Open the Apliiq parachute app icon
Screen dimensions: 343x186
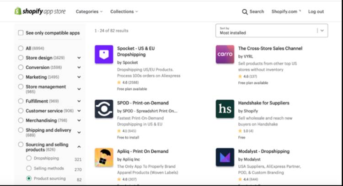(104, 157)
